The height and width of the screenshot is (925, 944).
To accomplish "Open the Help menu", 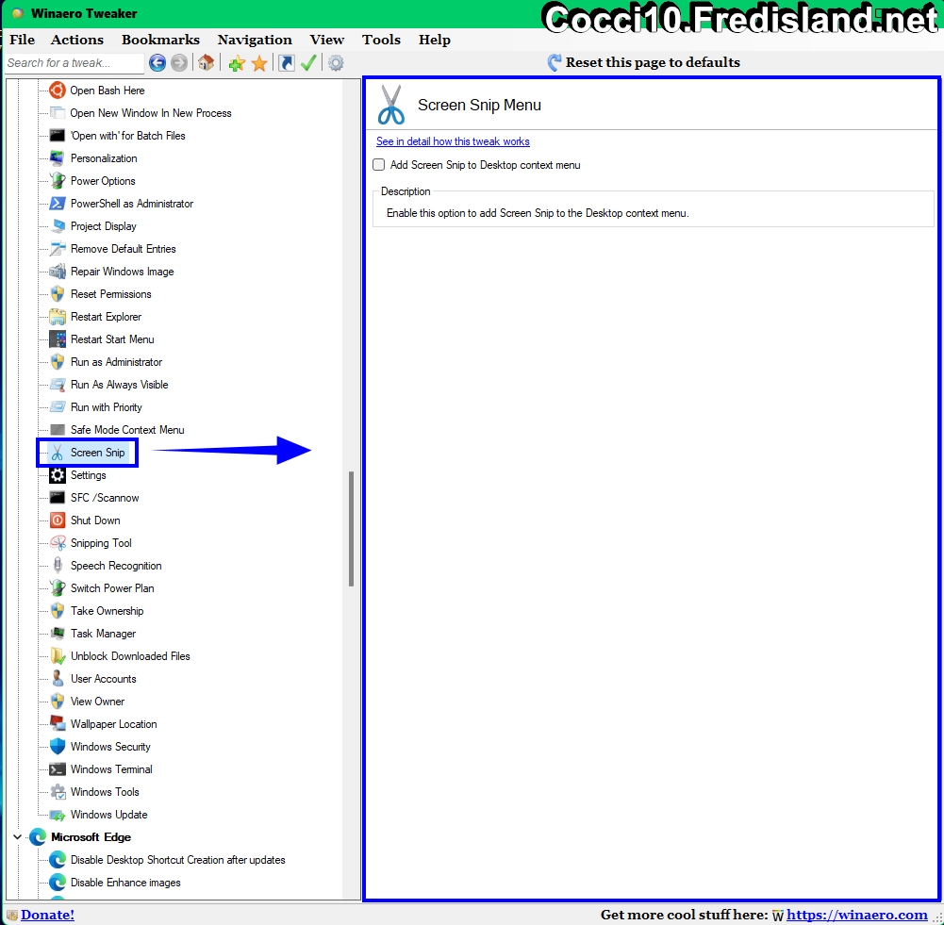I will pos(435,40).
